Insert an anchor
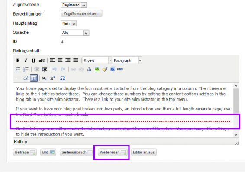This screenshot has width=245, height=172. pyautogui.click(x=89, y=69)
